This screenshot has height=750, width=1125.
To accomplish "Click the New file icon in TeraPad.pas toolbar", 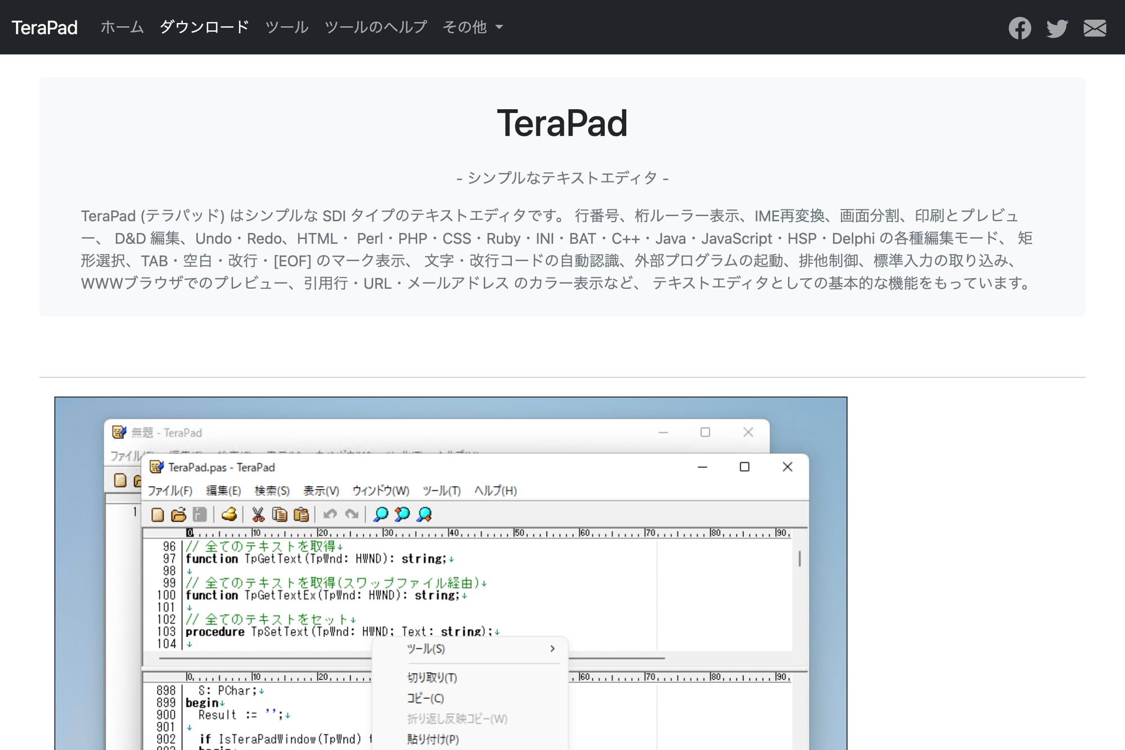I will click(x=157, y=514).
